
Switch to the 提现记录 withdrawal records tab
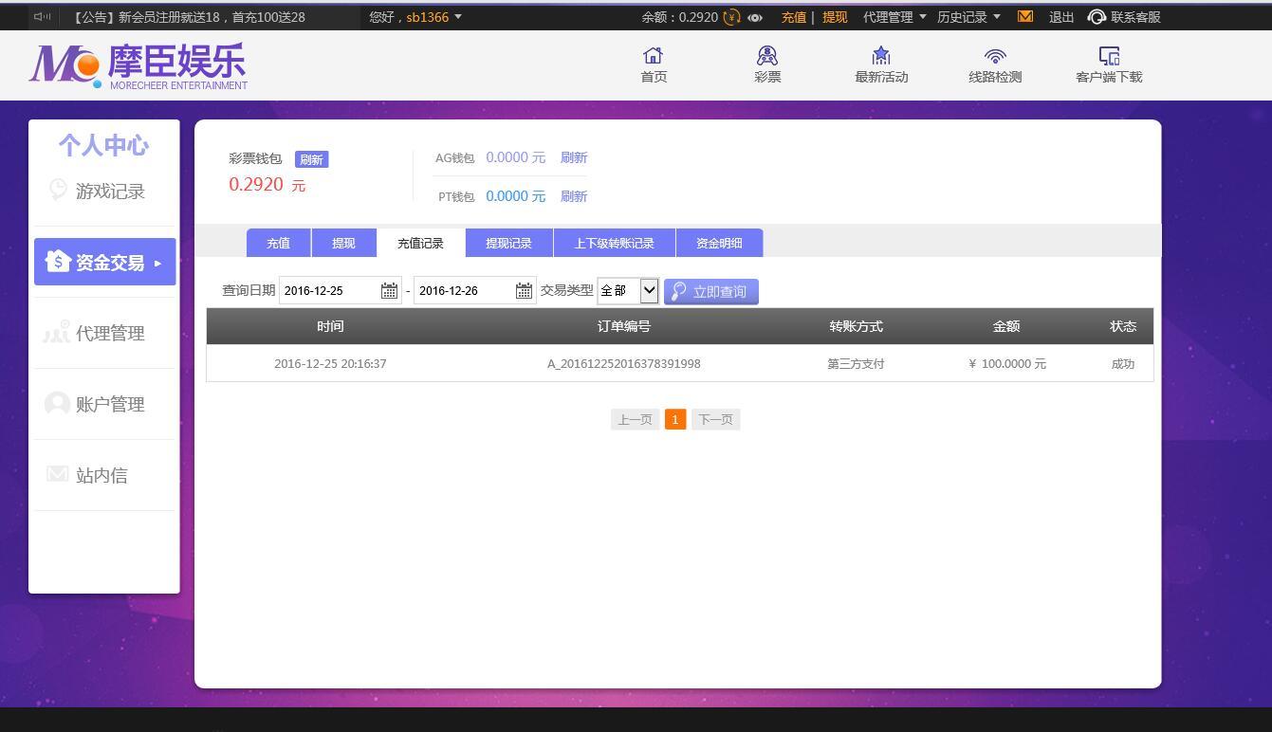click(x=508, y=243)
